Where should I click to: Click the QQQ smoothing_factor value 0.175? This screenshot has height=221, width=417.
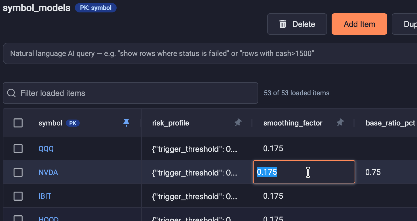(273, 148)
